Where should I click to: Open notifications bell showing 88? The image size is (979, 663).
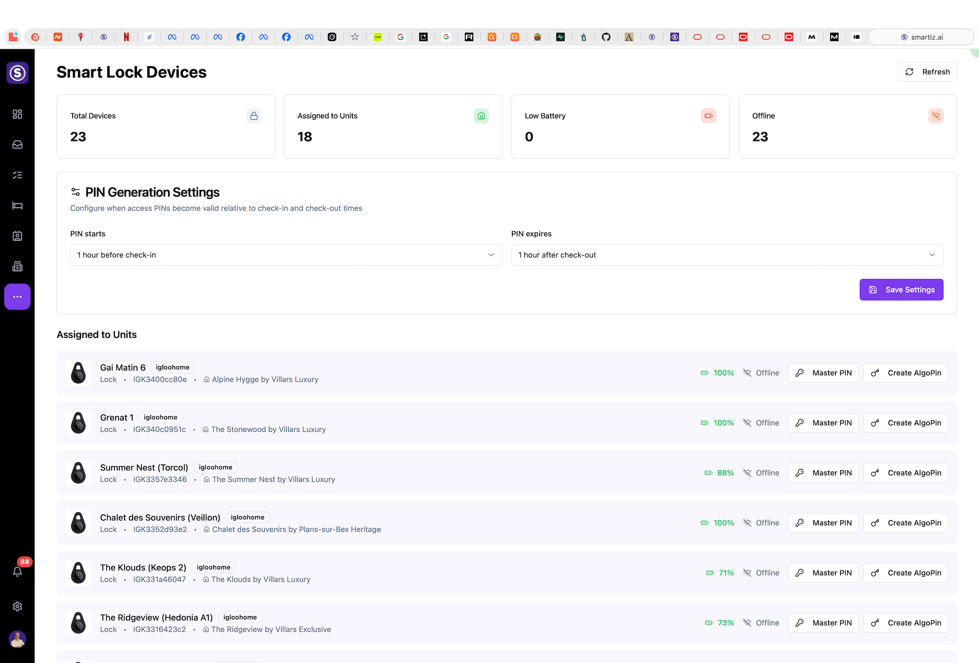click(x=17, y=571)
